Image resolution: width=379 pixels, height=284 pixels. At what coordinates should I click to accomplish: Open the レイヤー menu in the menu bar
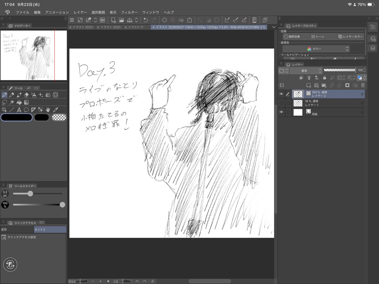(80, 12)
